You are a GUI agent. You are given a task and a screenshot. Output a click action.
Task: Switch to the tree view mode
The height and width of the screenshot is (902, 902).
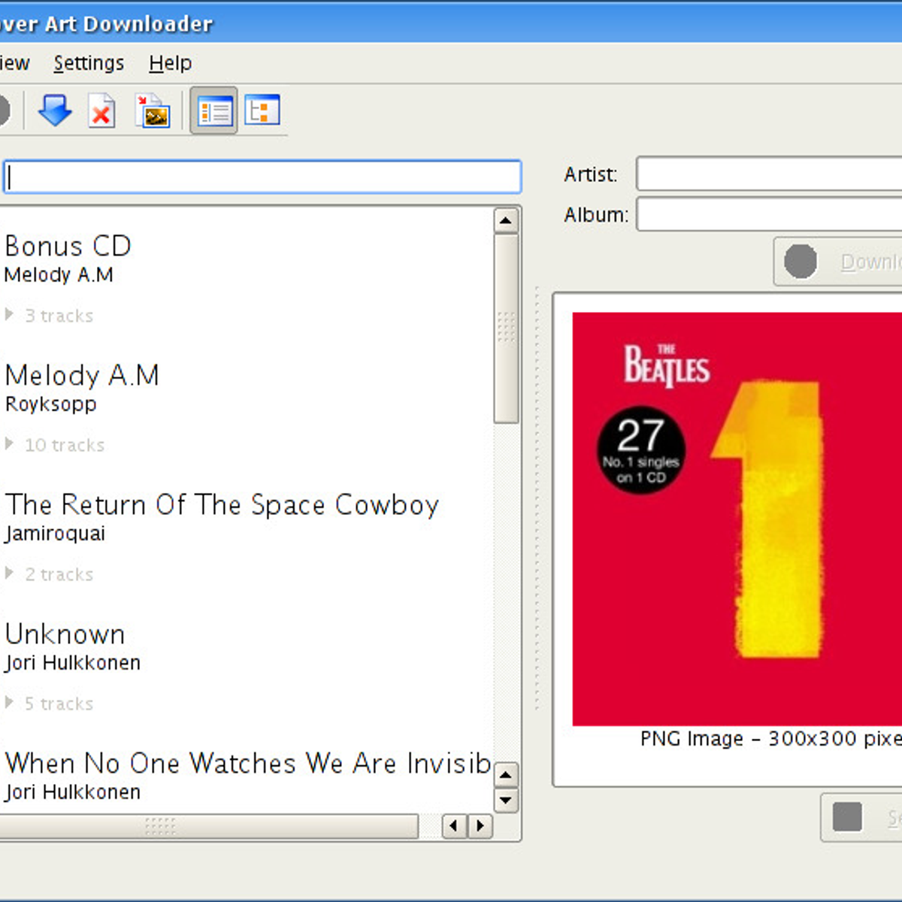tap(262, 111)
